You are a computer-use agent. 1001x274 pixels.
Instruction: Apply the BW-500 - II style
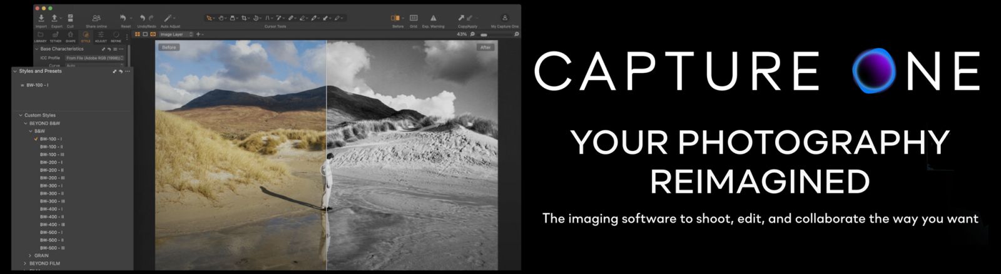(x=52, y=240)
